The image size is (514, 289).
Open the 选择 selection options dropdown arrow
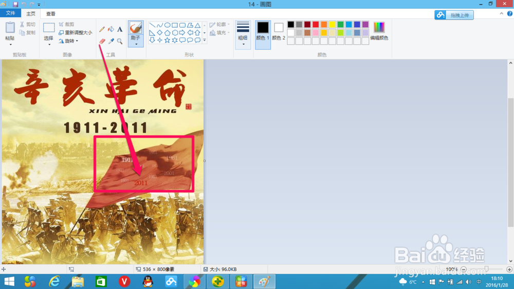[x=49, y=44]
